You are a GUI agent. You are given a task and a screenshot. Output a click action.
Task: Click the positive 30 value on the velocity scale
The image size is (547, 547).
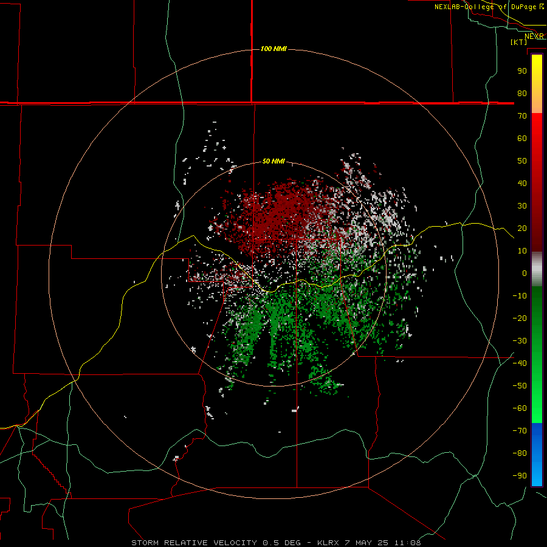pos(522,206)
